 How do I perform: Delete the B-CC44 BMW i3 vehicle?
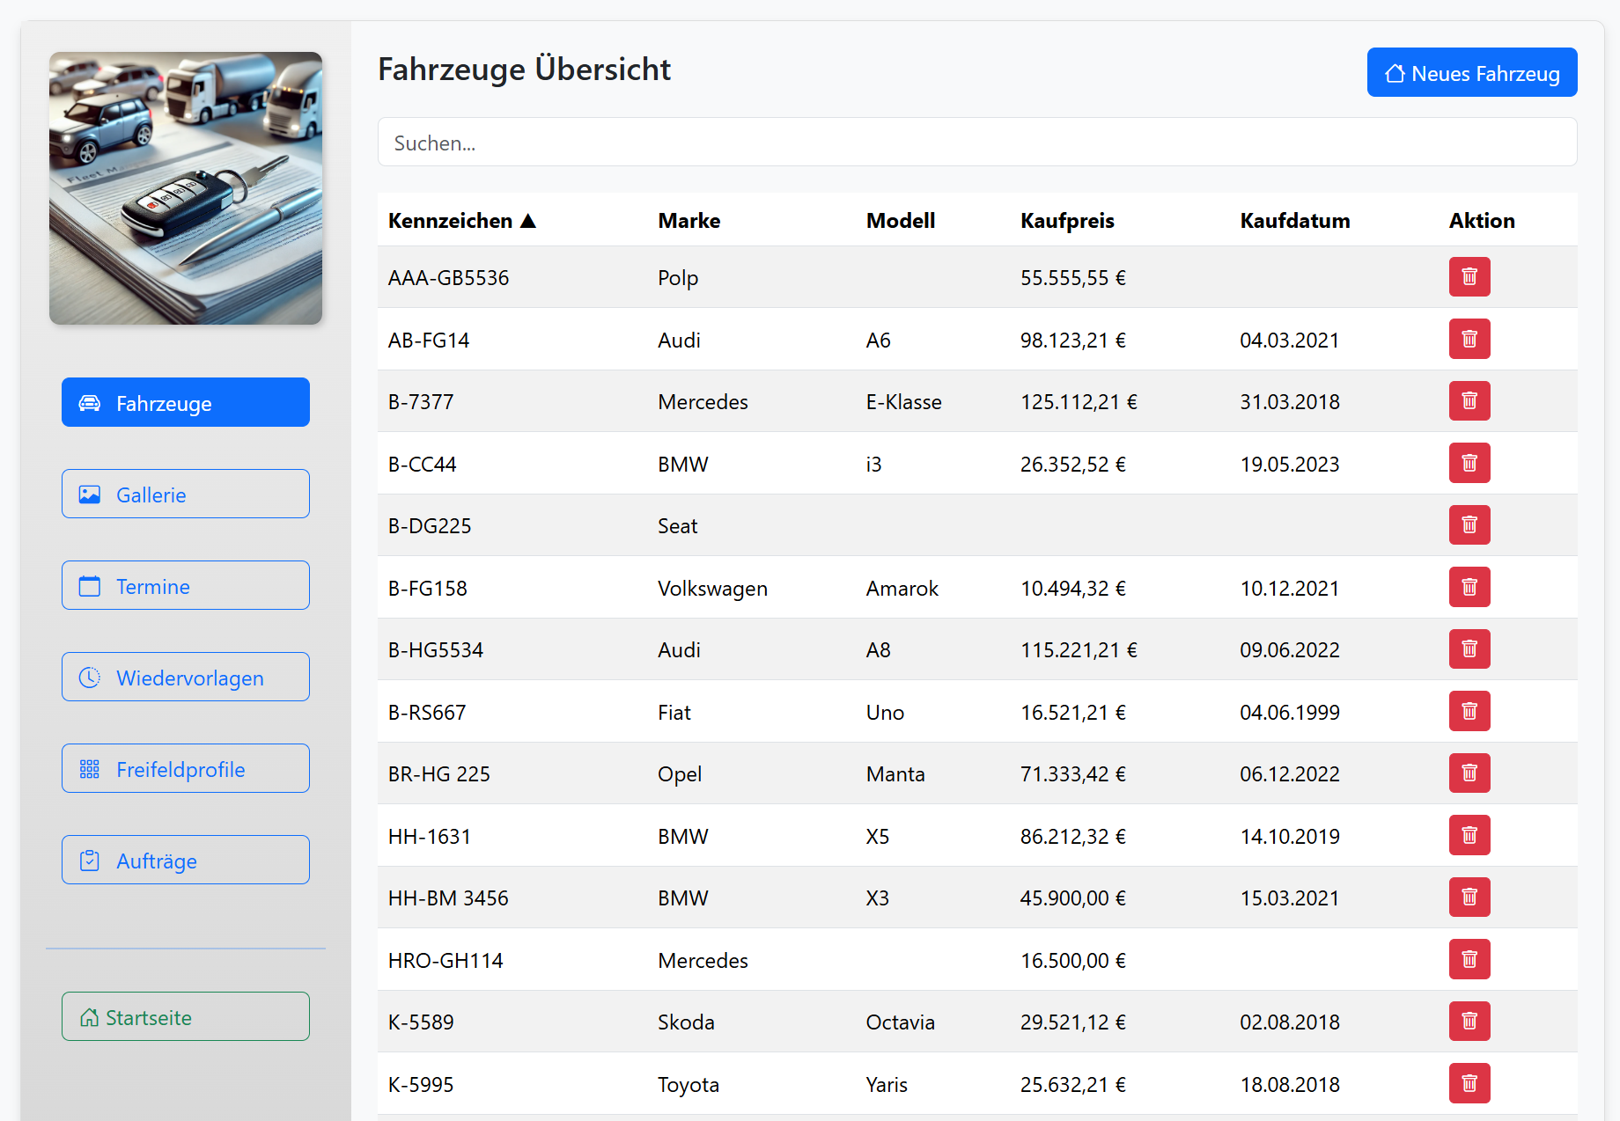[x=1469, y=463]
